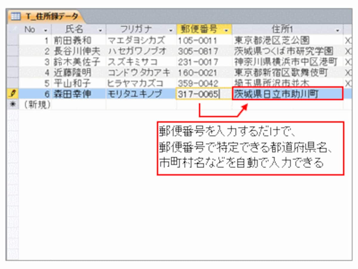Click the 氏名 column header
Image resolution: width=358 pixels, height=269 pixels.
tap(79, 30)
